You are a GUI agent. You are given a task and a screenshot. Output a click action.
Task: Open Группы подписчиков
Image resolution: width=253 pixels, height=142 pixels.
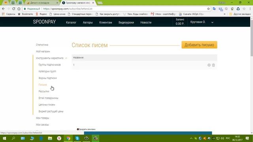(x=49, y=65)
